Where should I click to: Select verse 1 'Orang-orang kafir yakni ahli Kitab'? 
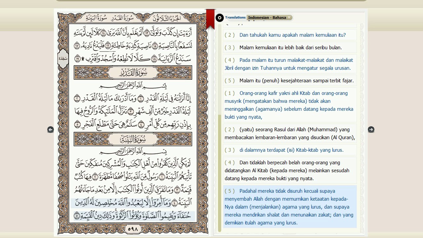[x=290, y=105]
